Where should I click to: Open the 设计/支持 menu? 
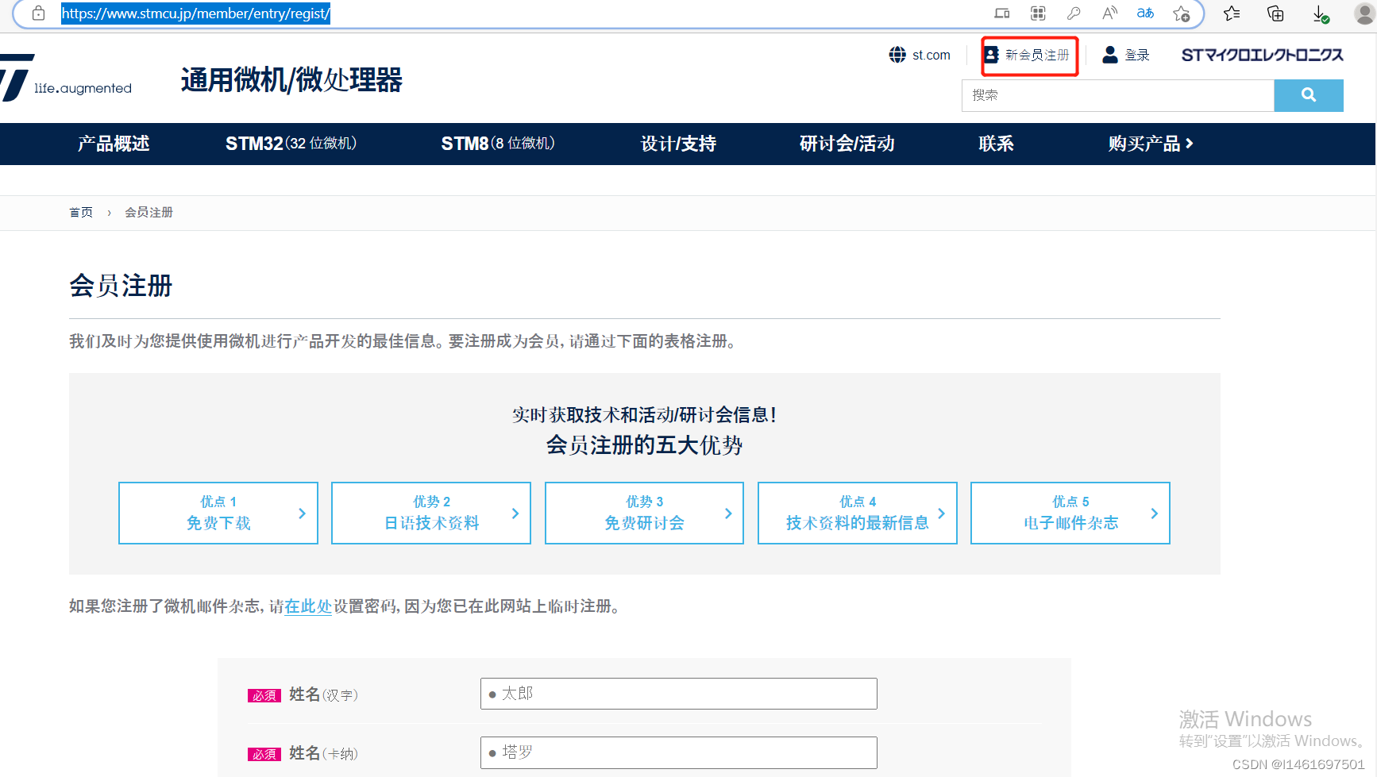click(679, 144)
